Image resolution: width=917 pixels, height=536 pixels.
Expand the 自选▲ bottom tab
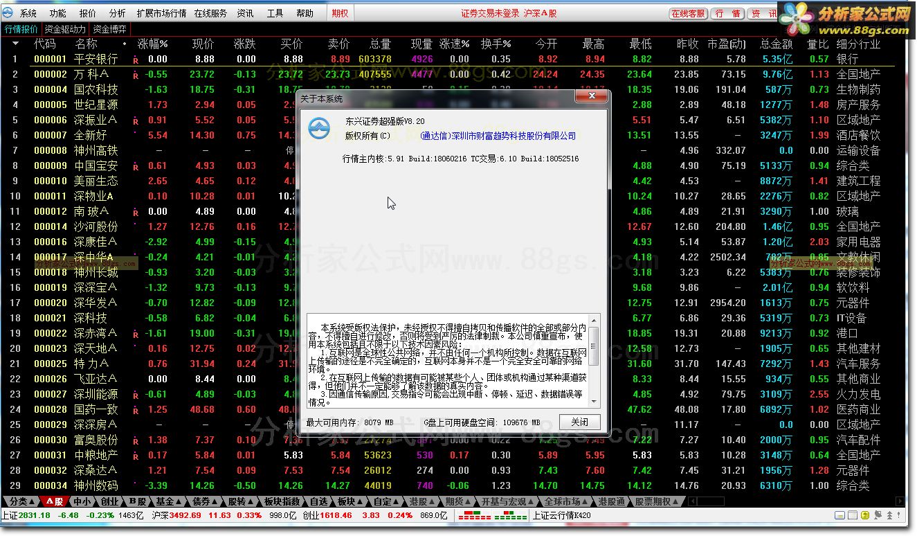318,501
